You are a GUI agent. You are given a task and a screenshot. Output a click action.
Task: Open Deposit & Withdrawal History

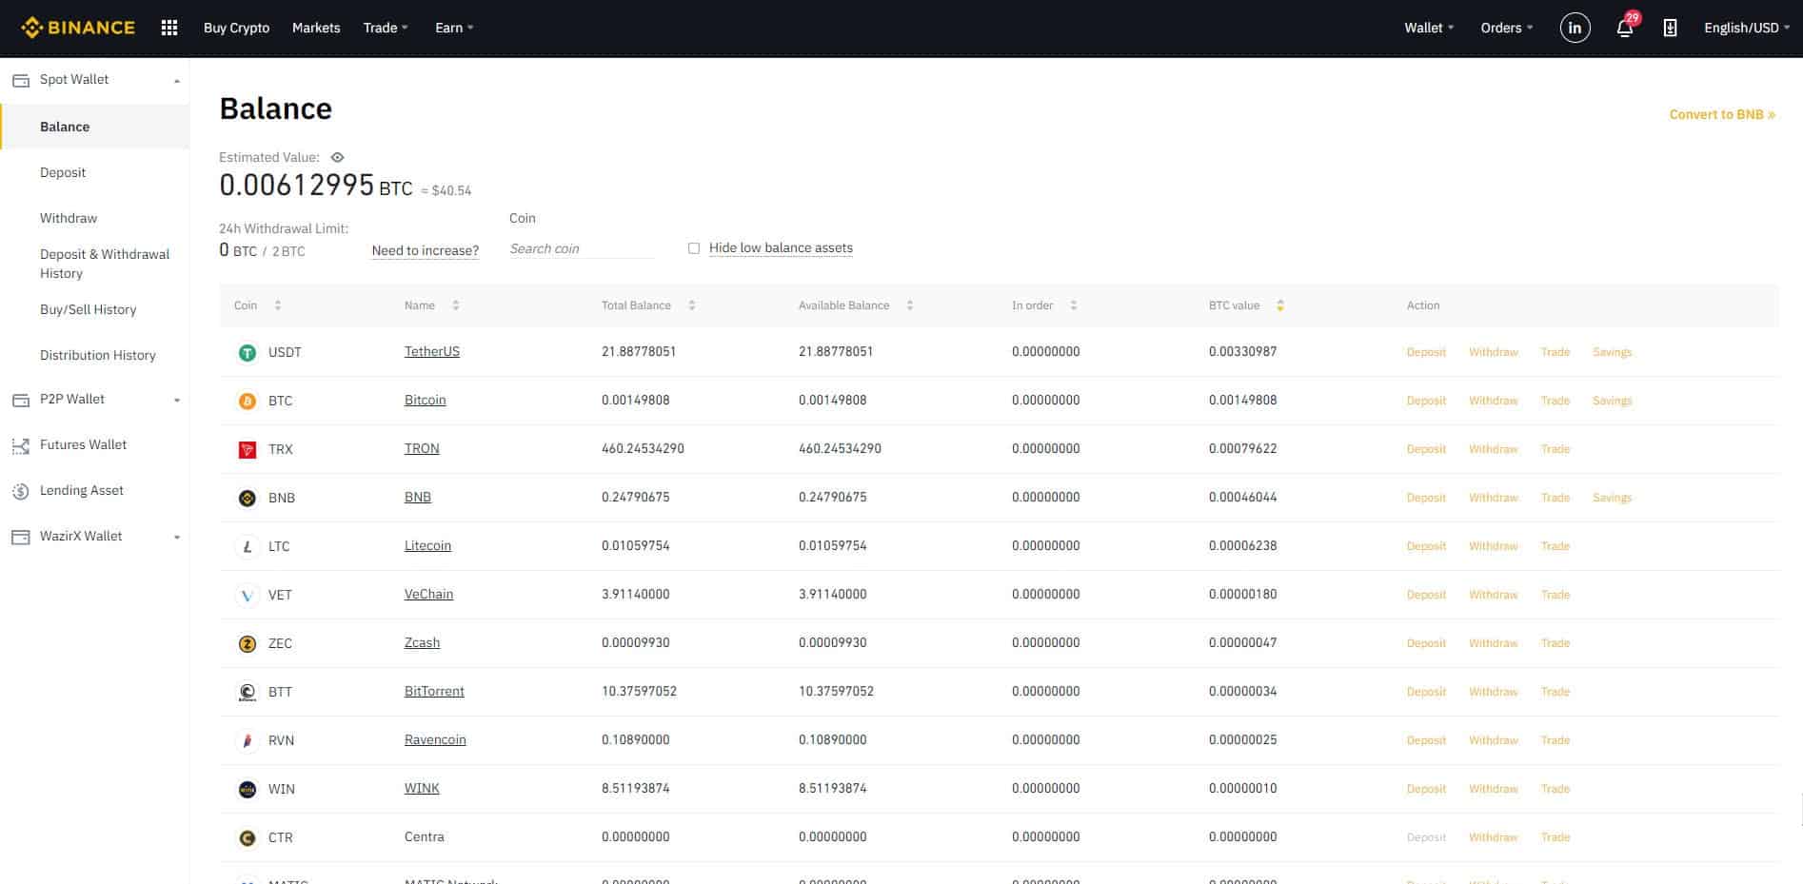click(x=105, y=264)
